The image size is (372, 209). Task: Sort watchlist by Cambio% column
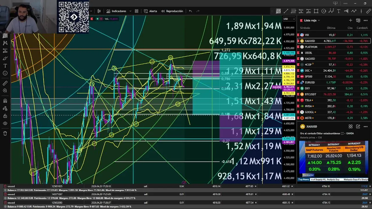362,28
